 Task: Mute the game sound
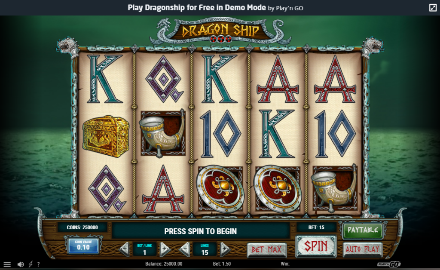[21, 264]
